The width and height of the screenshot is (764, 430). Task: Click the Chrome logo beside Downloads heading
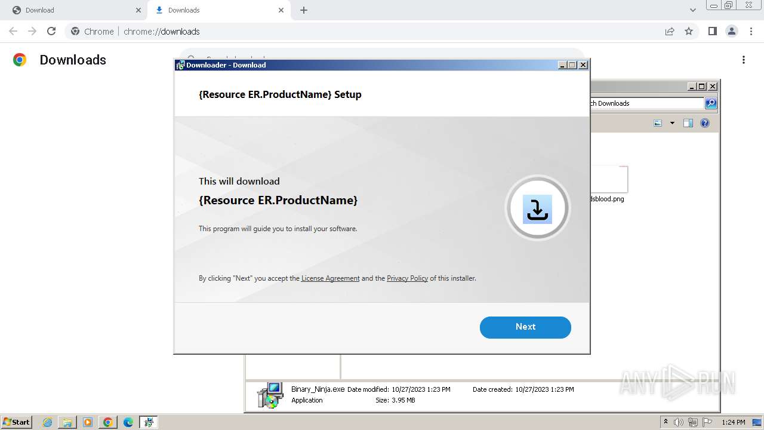click(x=20, y=60)
